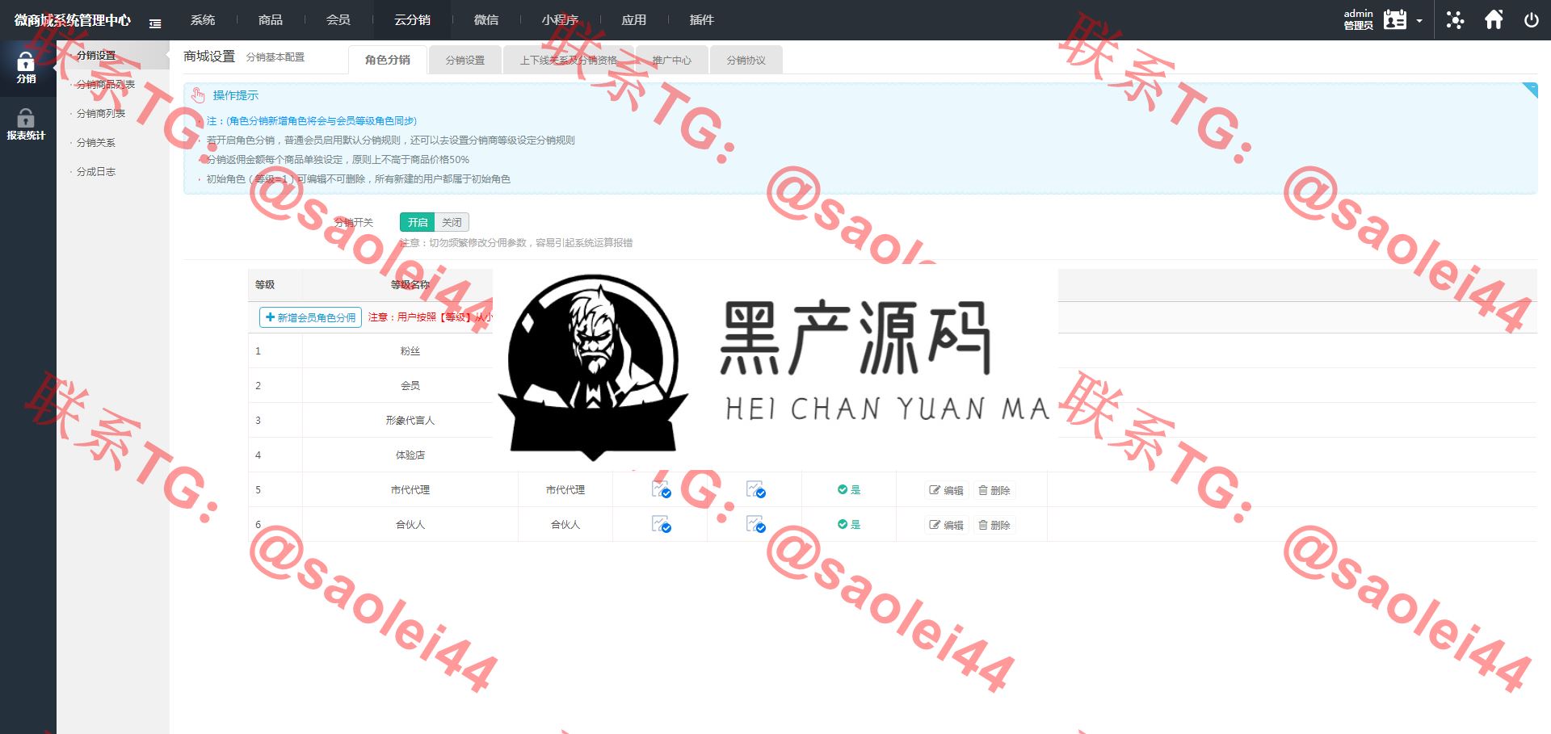Turn on the 开启 distribution switch
Image resolution: width=1551 pixels, height=734 pixels.
point(418,222)
